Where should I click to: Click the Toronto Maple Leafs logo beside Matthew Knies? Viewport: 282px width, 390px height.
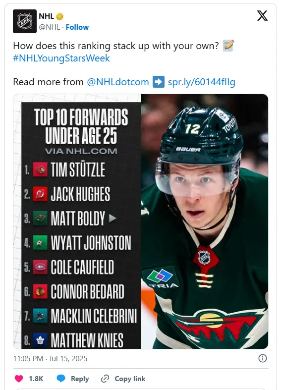pos(40,340)
